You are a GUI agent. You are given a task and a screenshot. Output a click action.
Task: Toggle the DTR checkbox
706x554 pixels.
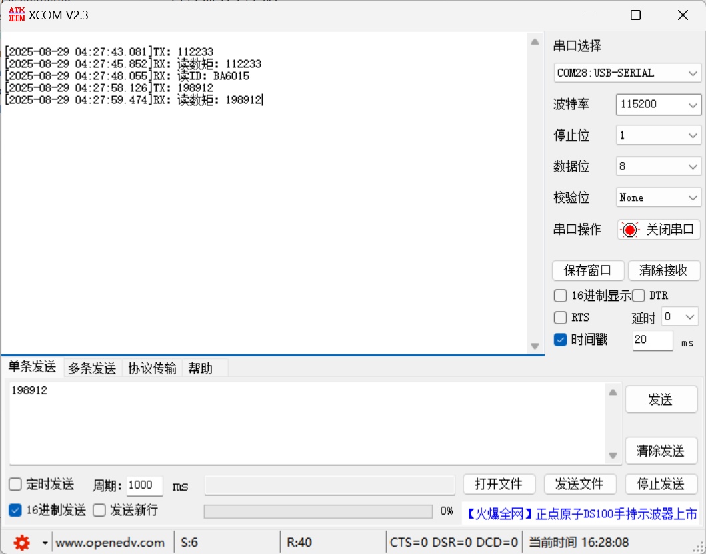639,296
